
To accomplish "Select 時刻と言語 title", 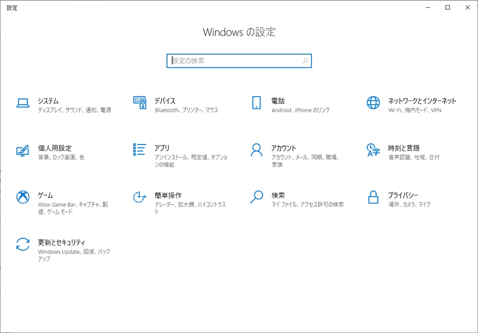I will 404,148.
